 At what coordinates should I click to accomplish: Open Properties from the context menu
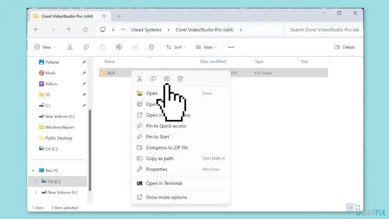pyautogui.click(x=180, y=169)
